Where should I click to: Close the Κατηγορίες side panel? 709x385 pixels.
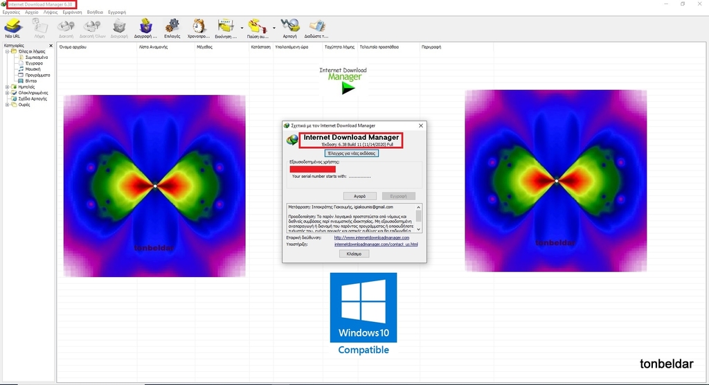click(x=51, y=46)
